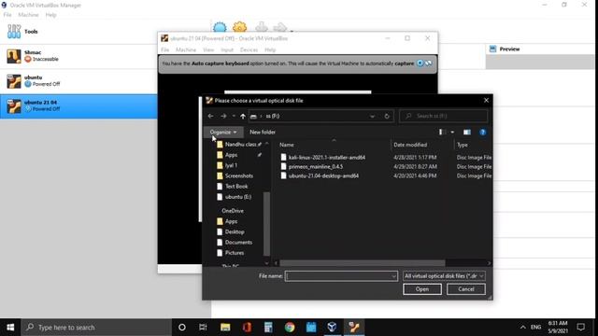
Task: Go forward in file dialog navigation
Action: point(223,116)
